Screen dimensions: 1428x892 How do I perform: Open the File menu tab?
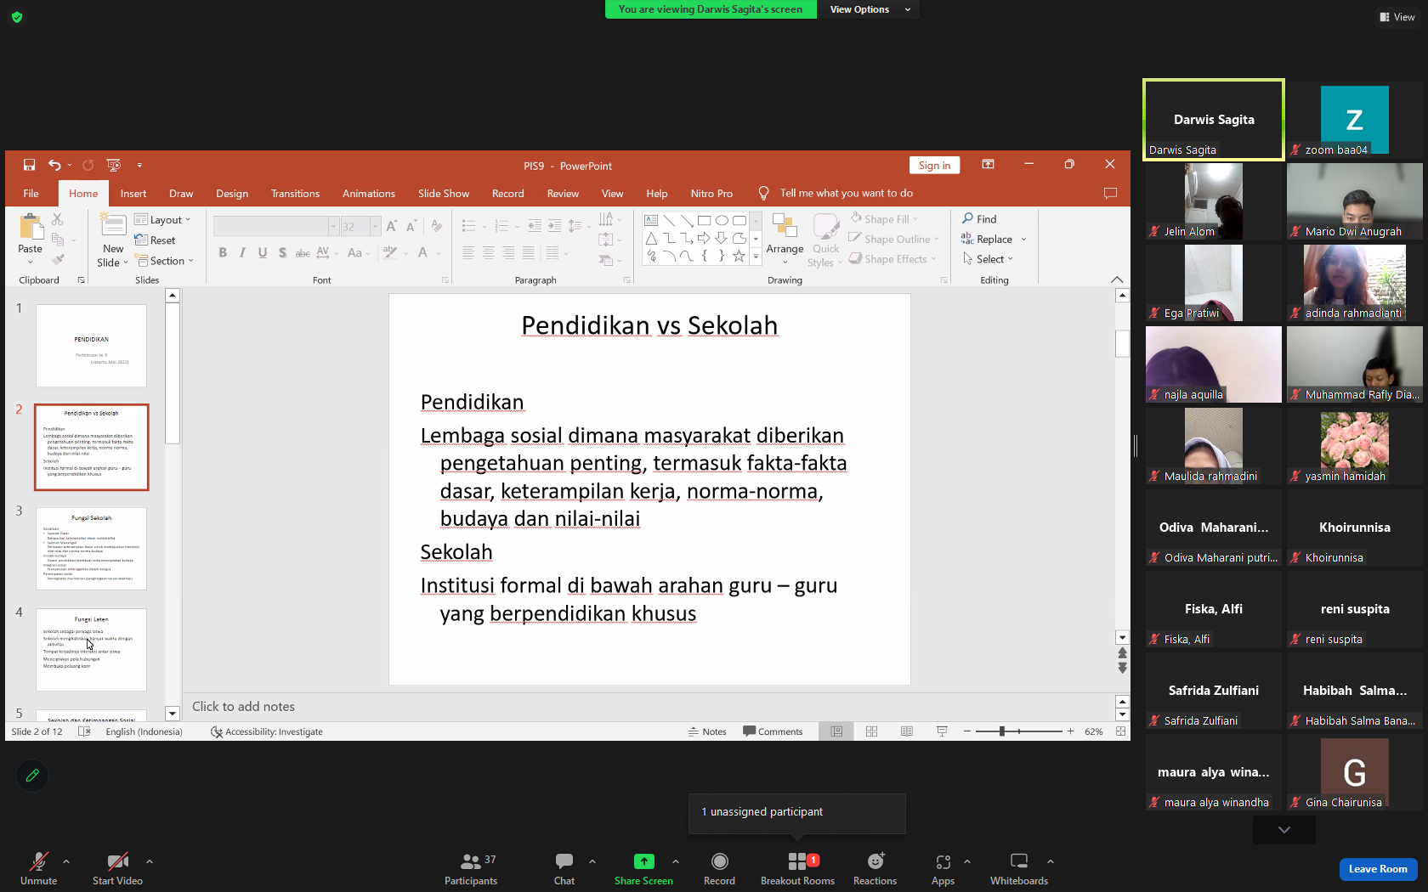[x=31, y=194]
